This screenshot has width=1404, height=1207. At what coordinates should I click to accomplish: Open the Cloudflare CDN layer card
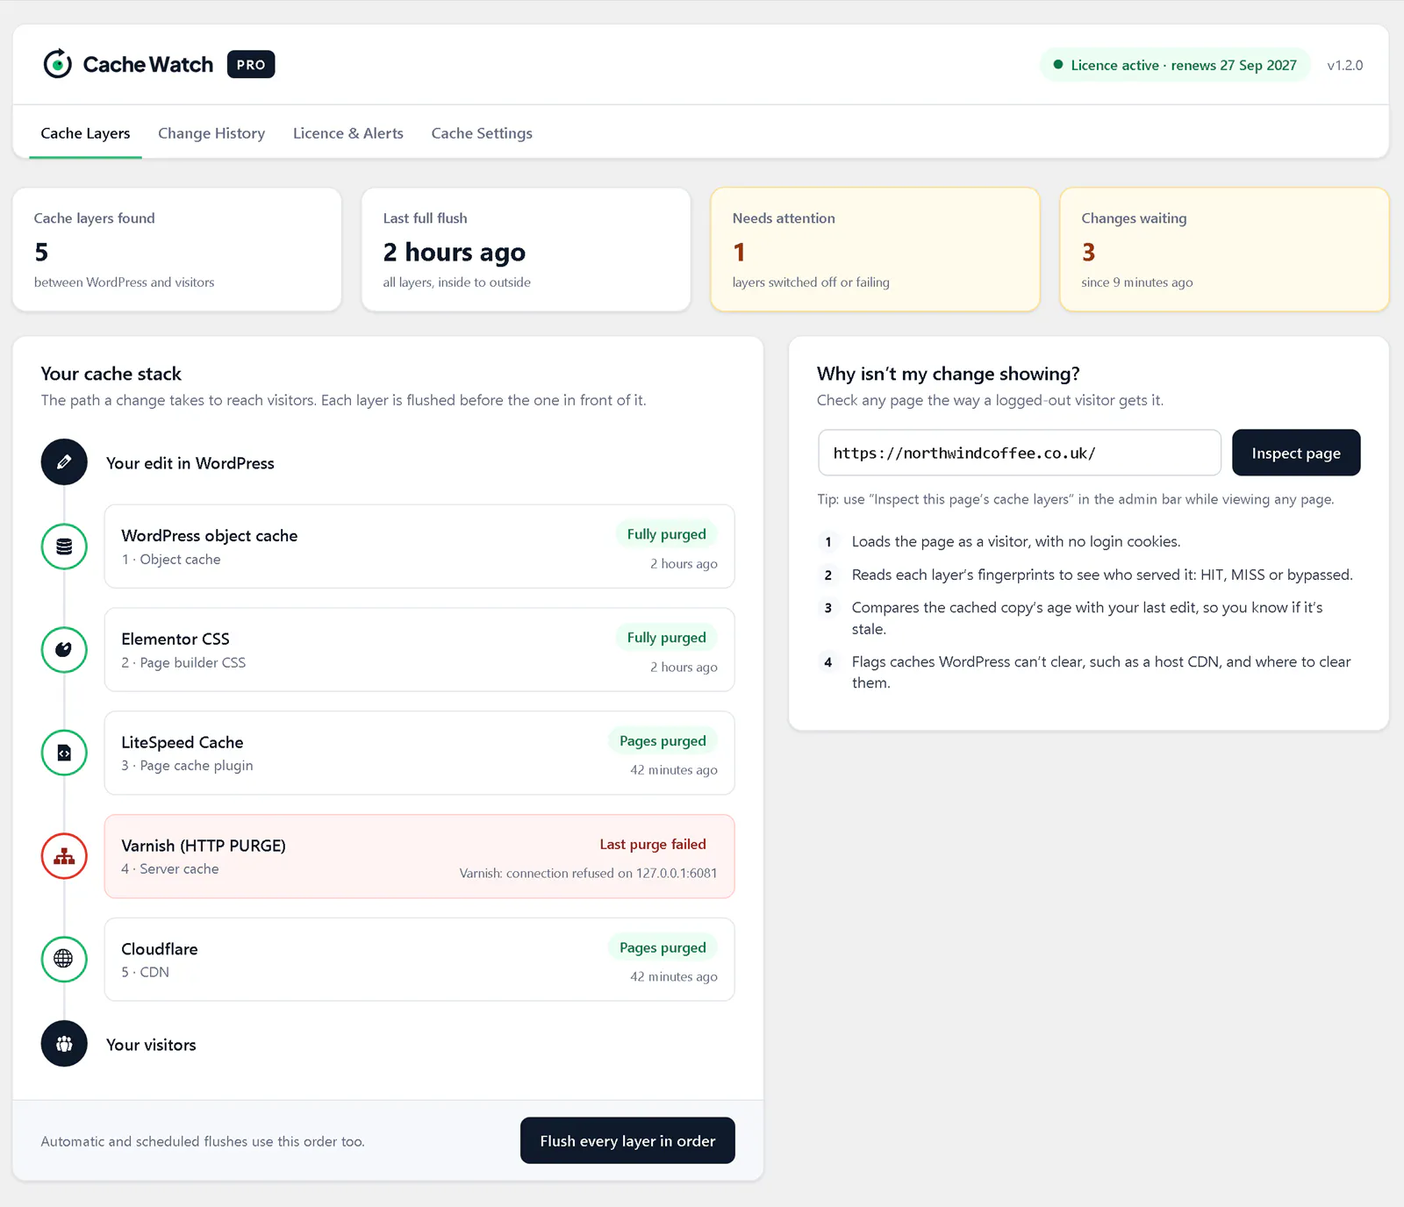419,959
